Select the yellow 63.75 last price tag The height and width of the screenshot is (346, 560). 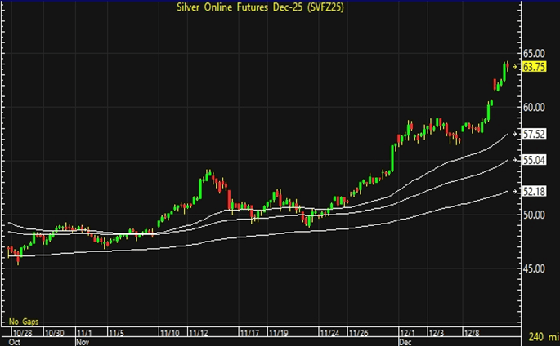point(533,67)
